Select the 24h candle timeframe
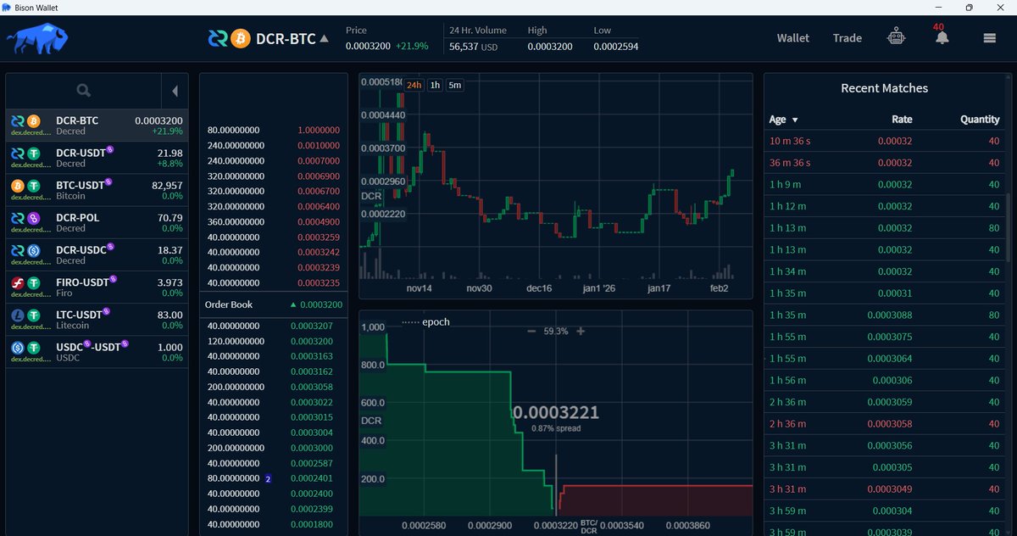The height and width of the screenshot is (536, 1017). 414,85
